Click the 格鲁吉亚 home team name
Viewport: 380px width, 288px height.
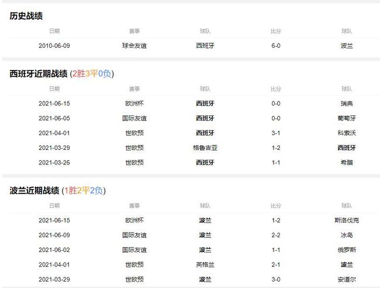(x=205, y=147)
